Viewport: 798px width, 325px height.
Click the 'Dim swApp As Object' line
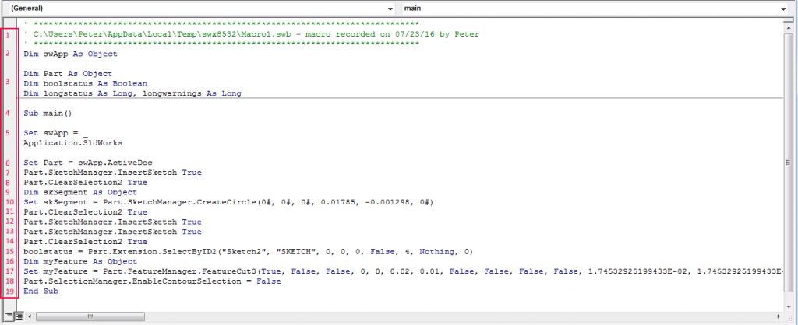[x=70, y=54]
